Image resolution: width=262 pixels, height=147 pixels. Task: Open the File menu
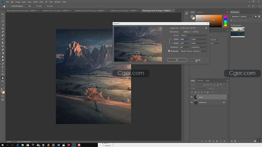(7, 2)
